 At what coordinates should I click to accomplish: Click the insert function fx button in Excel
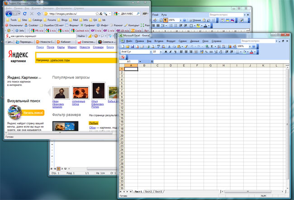[x=152, y=61]
